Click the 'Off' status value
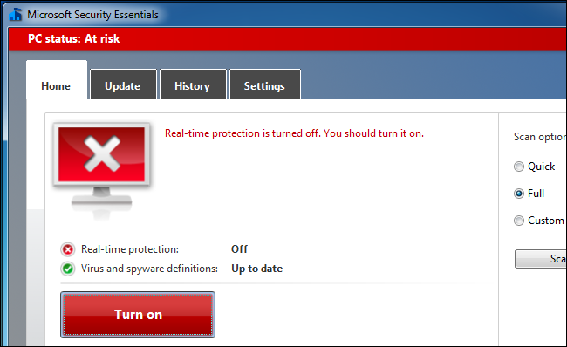The image size is (567, 347). [x=239, y=249]
